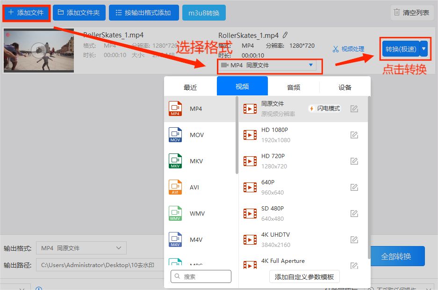The height and width of the screenshot is (290, 438).
Task: Click the 搜索 search input field
Action: (x=201, y=276)
